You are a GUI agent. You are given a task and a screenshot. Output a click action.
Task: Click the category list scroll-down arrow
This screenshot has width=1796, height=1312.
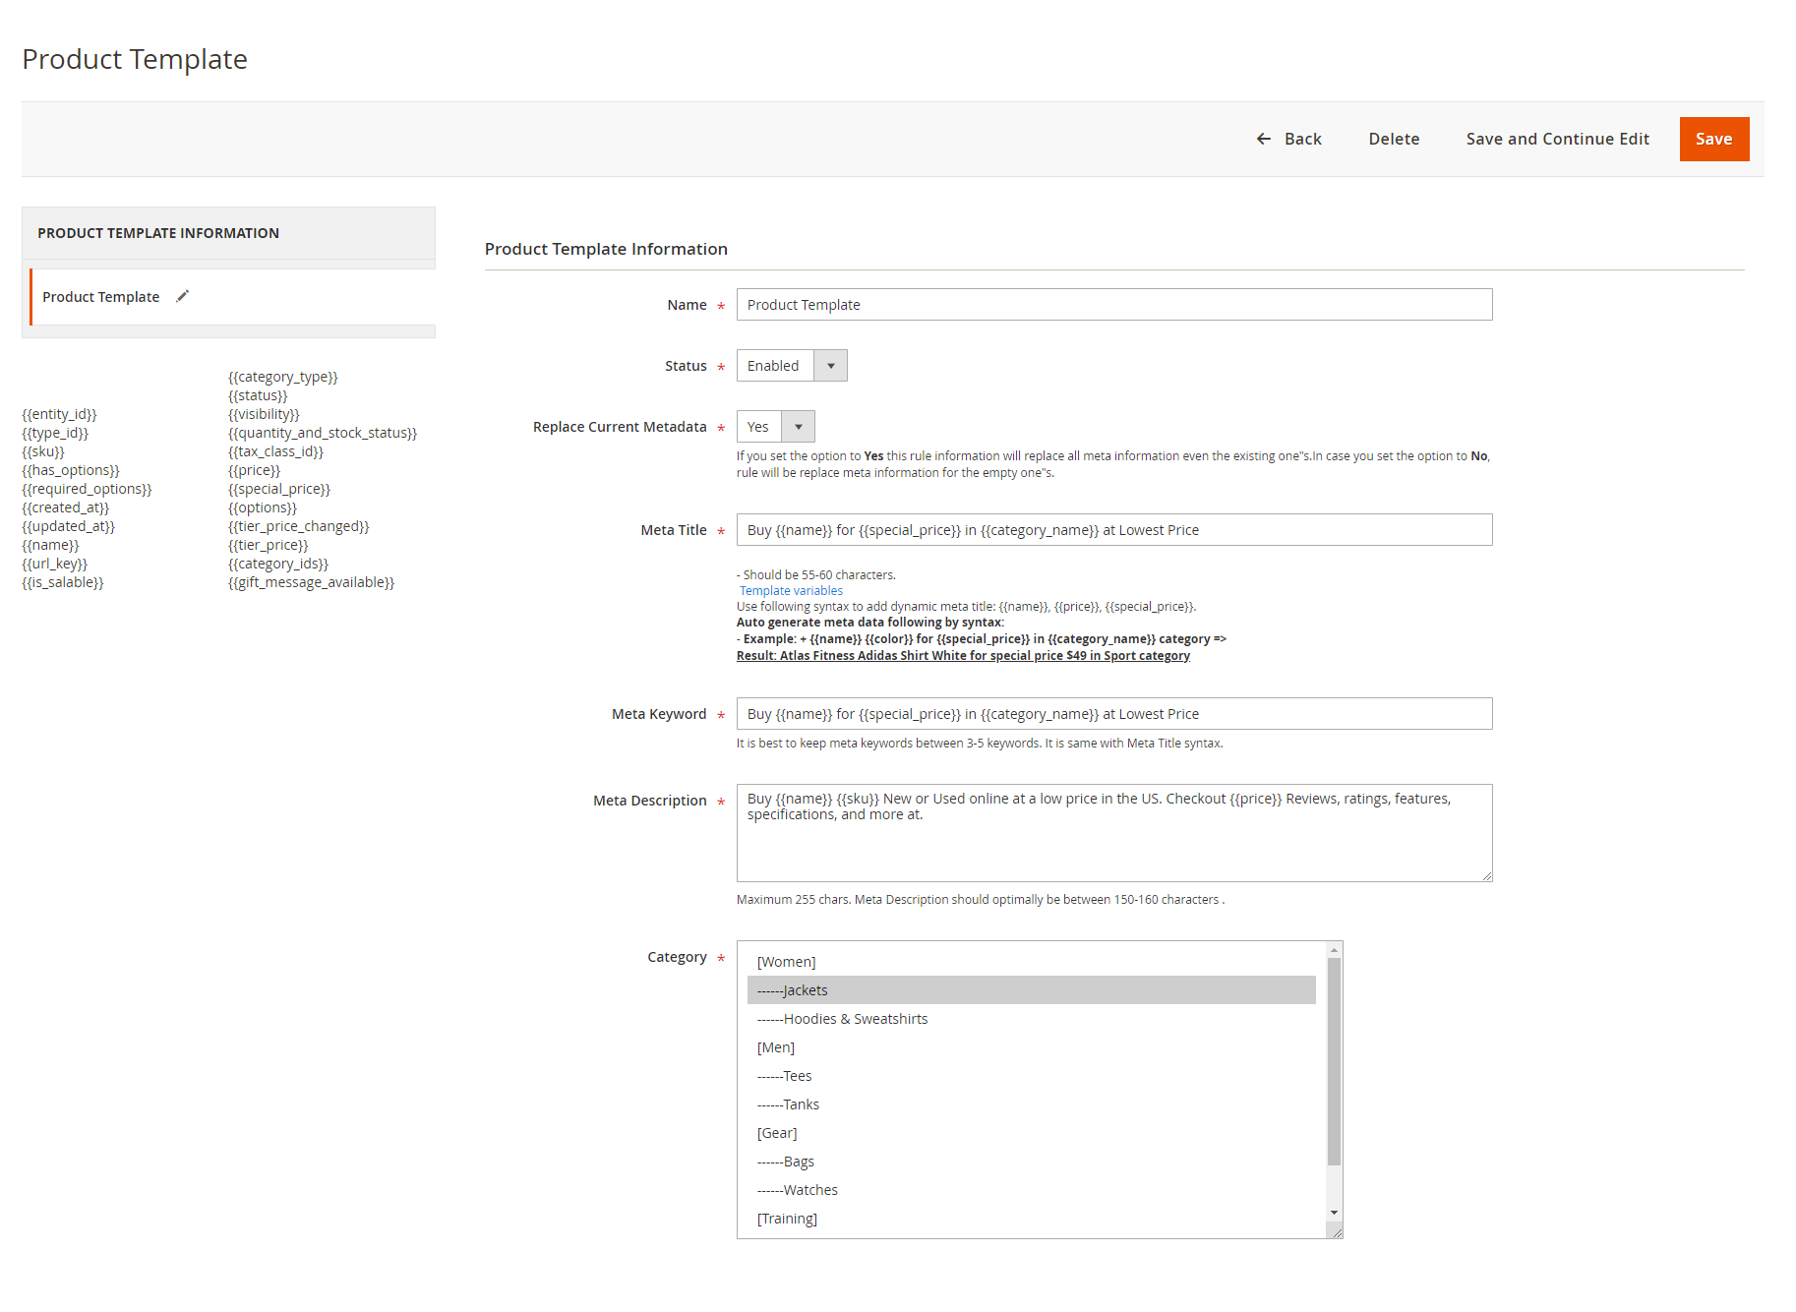click(1334, 1213)
